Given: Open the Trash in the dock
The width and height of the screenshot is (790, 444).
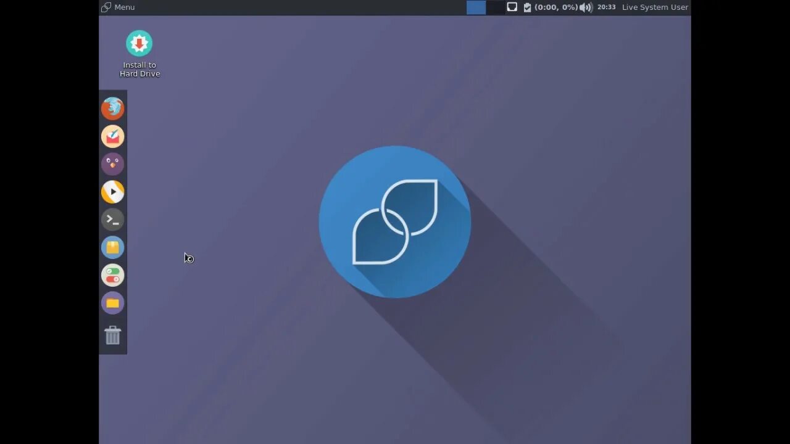Looking at the screenshot, I should pyautogui.click(x=113, y=335).
